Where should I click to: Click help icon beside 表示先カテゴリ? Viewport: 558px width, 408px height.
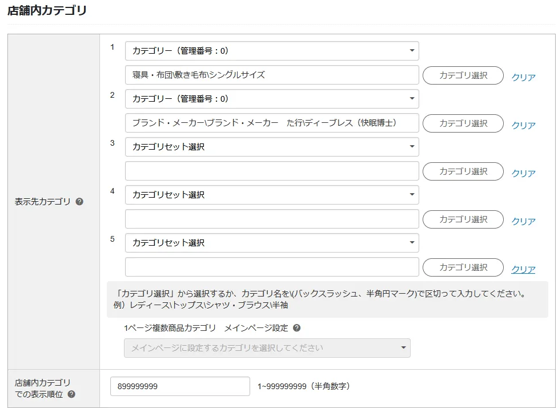(x=79, y=202)
